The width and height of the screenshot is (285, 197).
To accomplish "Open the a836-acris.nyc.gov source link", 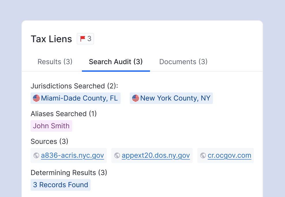I will pos(72,155).
